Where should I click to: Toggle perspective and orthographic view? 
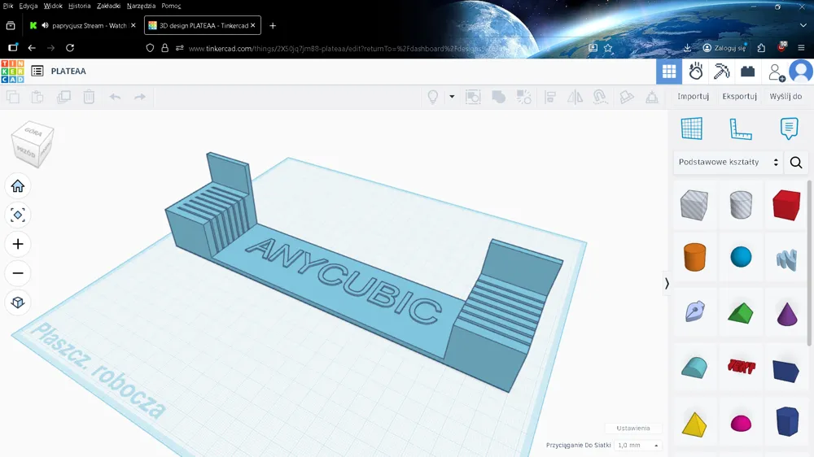point(18,302)
